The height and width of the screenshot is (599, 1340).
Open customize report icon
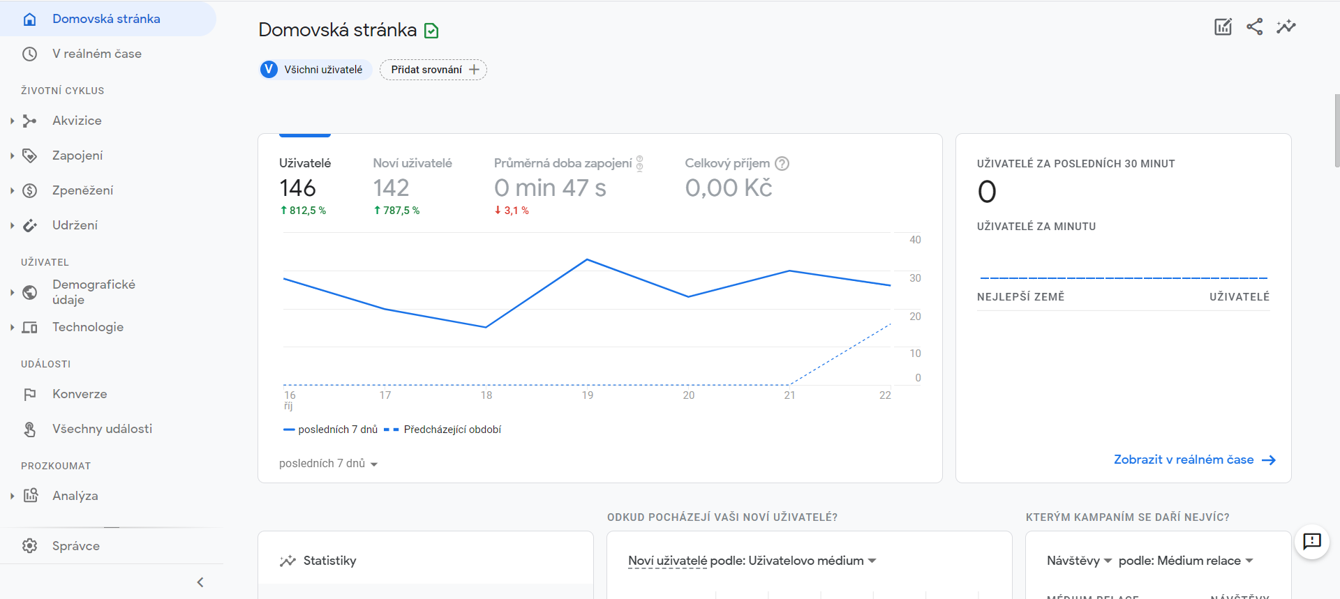pos(1223,26)
